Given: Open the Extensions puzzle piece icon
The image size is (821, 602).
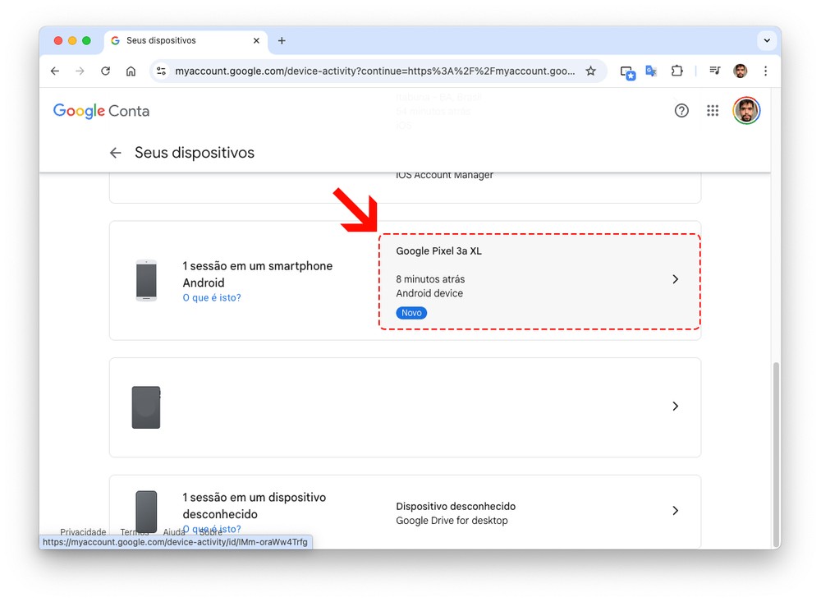Looking at the screenshot, I should [677, 71].
